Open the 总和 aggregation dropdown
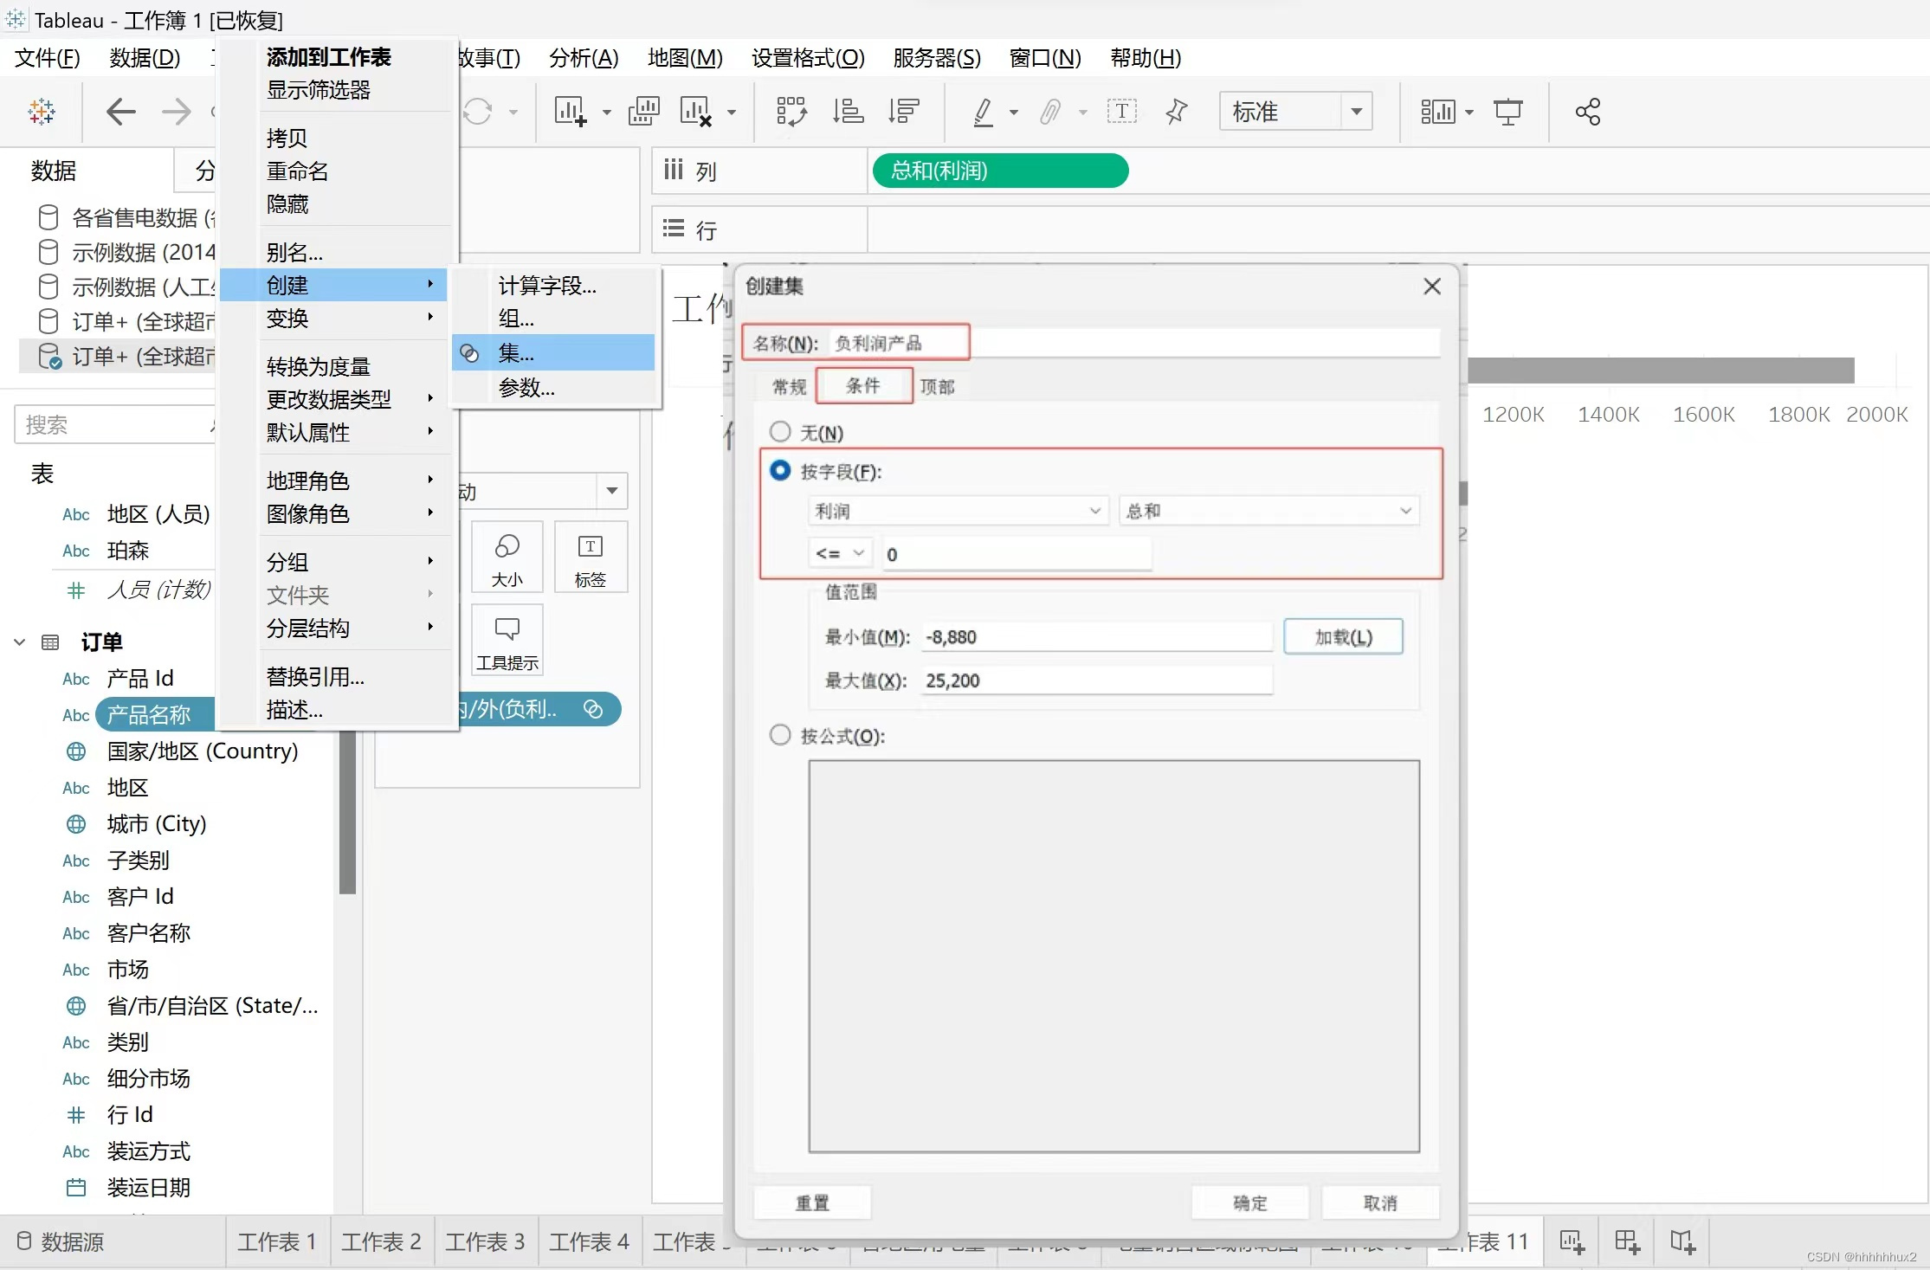This screenshot has height=1270, width=1930. pos(1268,511)
